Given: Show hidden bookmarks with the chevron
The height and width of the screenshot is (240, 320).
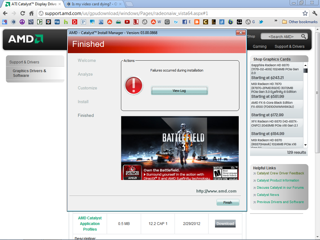Looking at the screenshot, I should pyautogui.click(x=276, y=21).
